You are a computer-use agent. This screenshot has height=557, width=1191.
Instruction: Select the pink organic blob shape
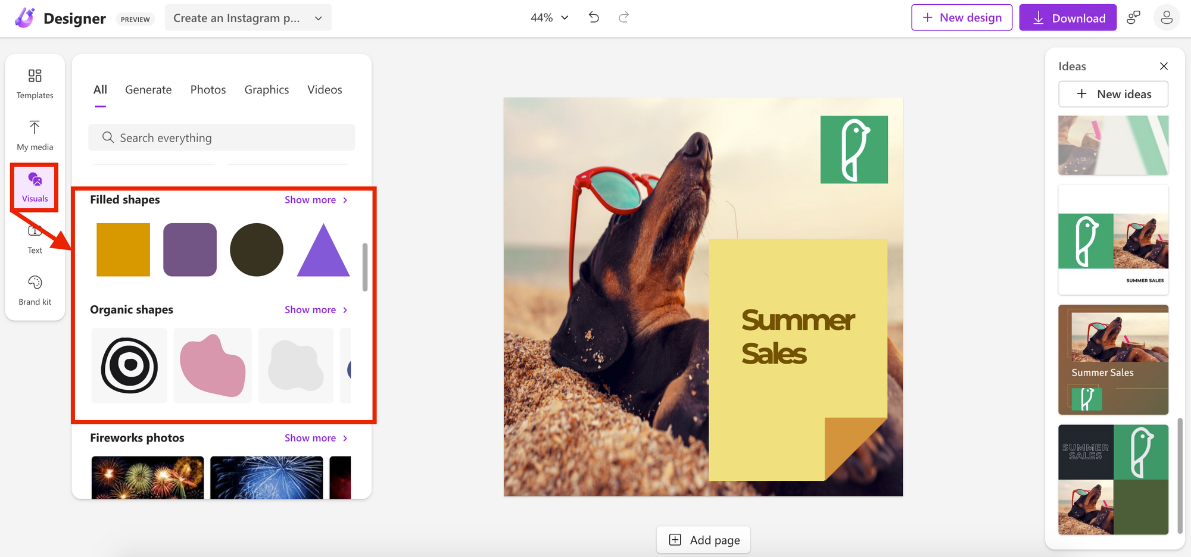[x=212, y=365]
